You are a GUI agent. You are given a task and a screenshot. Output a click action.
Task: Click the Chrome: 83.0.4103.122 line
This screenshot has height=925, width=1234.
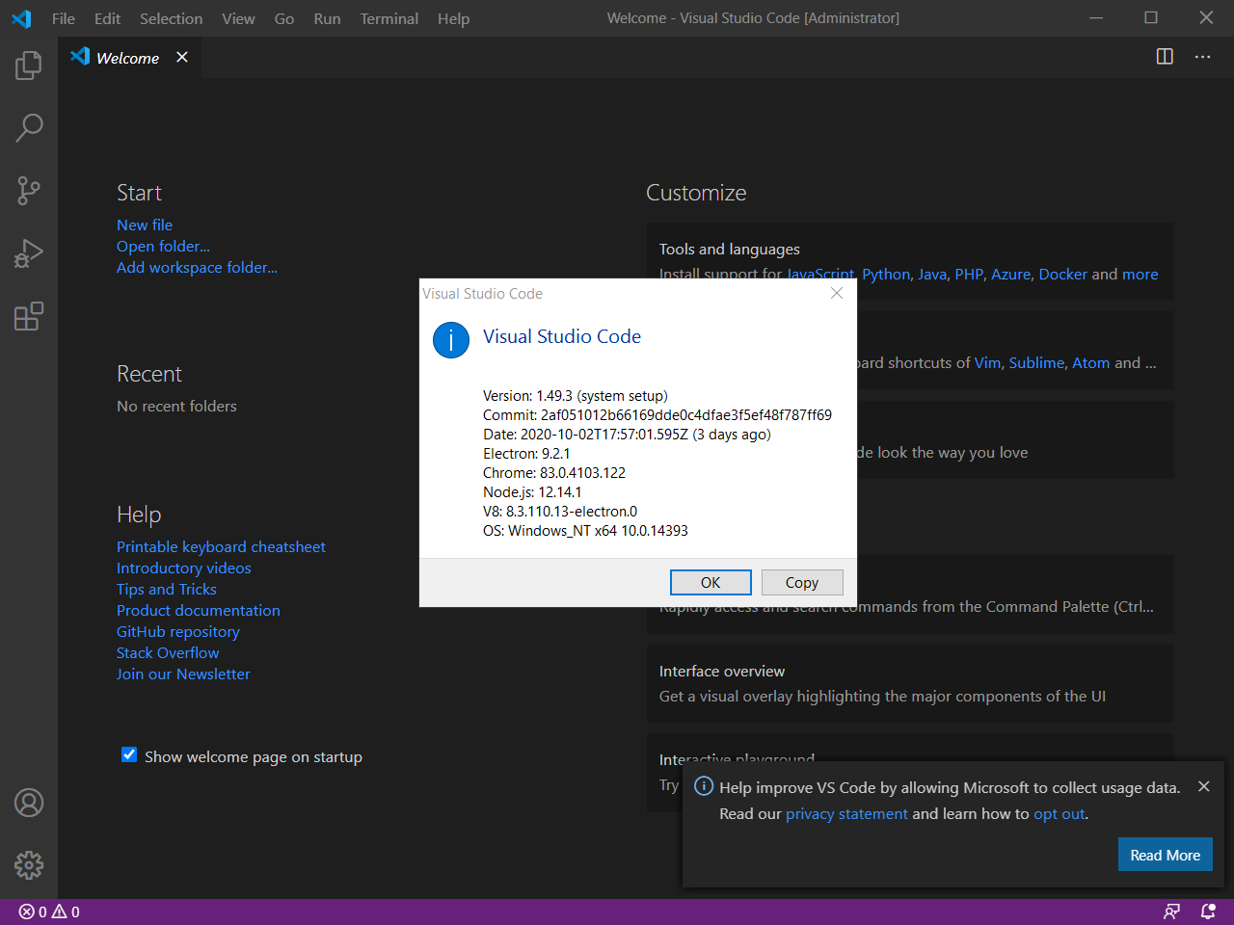[553, 472]
